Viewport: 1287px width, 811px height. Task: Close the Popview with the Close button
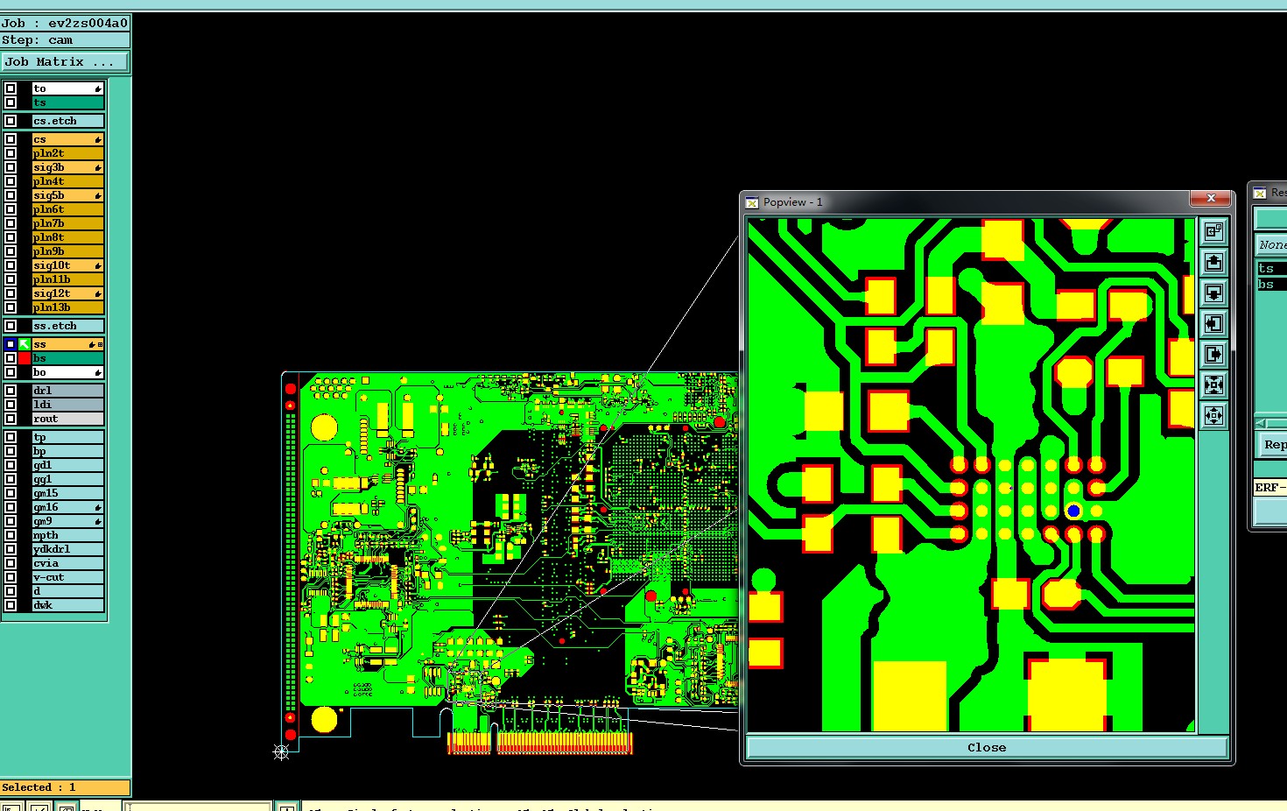click(987, 747)
